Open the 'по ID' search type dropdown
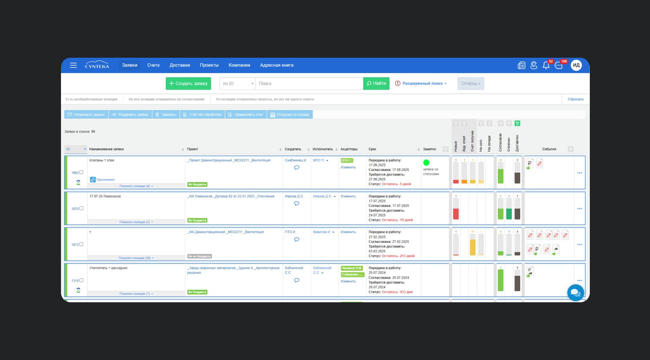 pyautogui.click(x=238, y=83)
